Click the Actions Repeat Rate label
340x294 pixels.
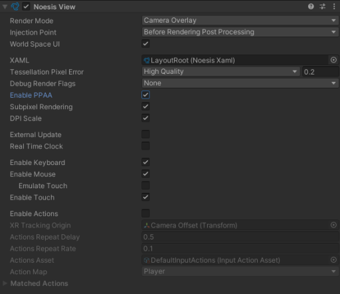point(42,249)
